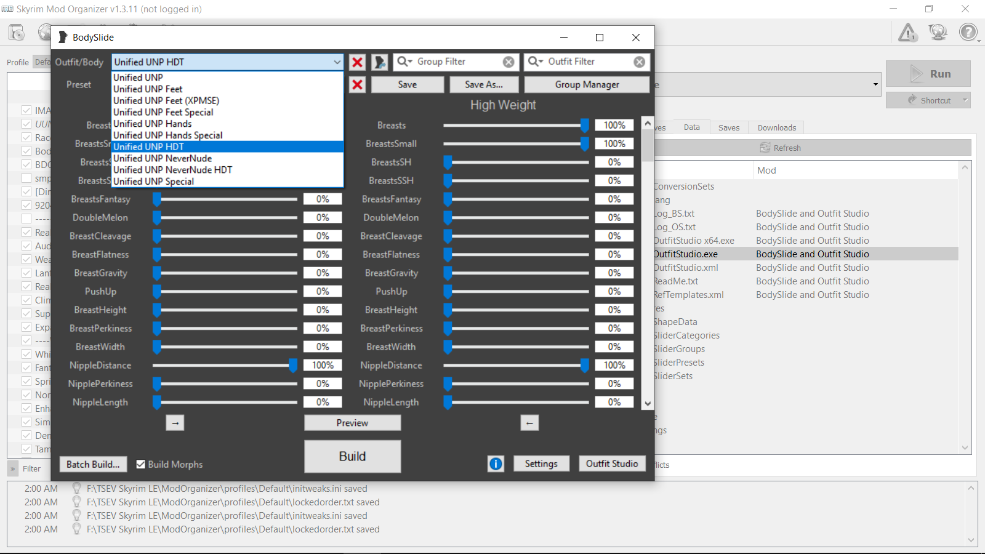Image resolution: width=985 pixels, height=554 pixels.
Task: Click the right-arrow copy button below left sliders
Action: pos(175,423)
